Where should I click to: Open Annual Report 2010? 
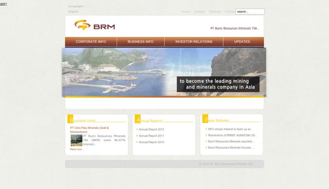tap(152, 142)
